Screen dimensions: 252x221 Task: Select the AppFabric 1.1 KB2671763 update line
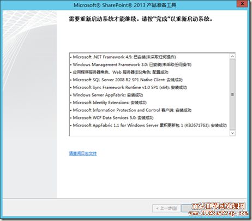tap(148, 126)
